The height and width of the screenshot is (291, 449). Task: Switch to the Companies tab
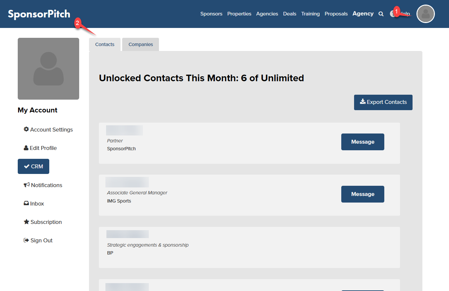(141, 44)
